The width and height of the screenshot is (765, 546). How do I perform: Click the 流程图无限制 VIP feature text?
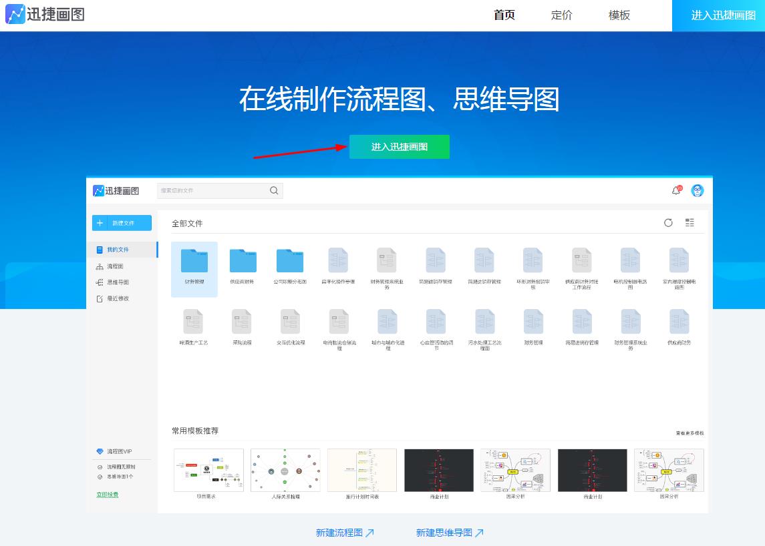[121, 467]
